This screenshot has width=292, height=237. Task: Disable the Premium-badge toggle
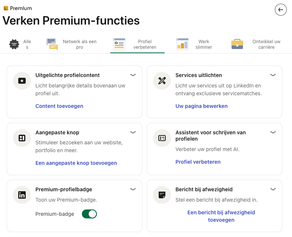tap(89, 214)
